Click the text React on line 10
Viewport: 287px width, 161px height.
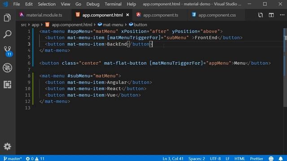click(114, 89)
